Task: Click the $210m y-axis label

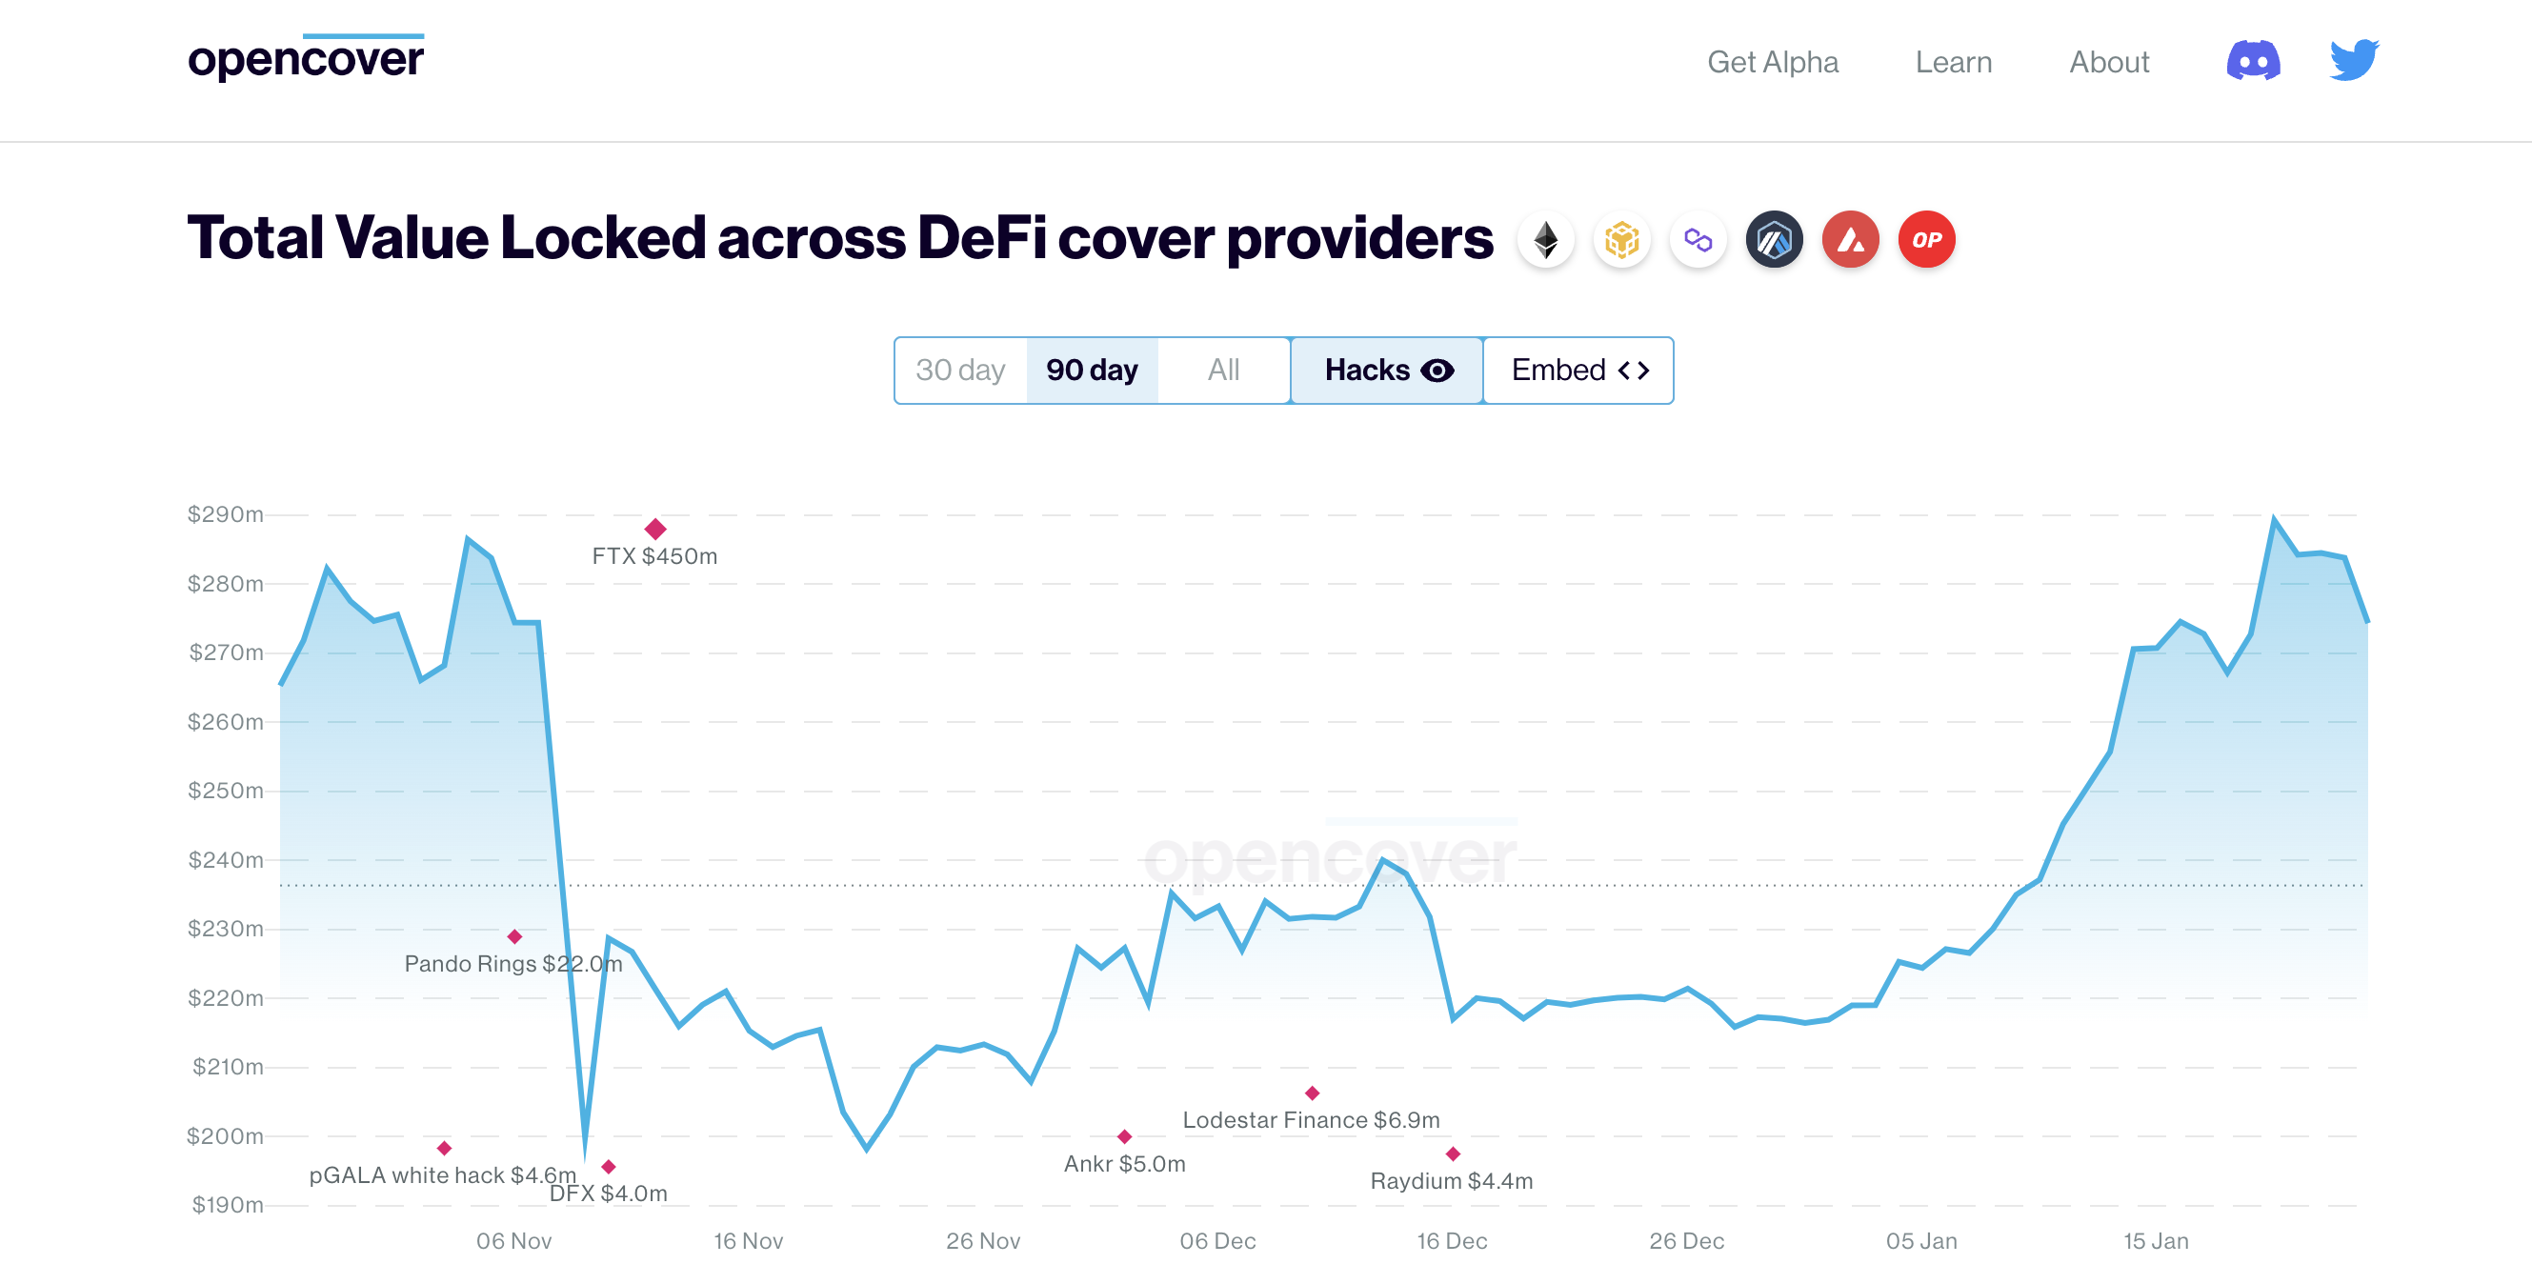Action: click(x=228, y=1067)
